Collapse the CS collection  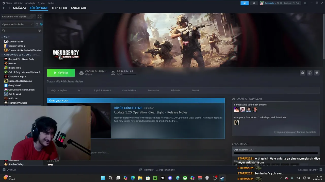tap(2, 37)
